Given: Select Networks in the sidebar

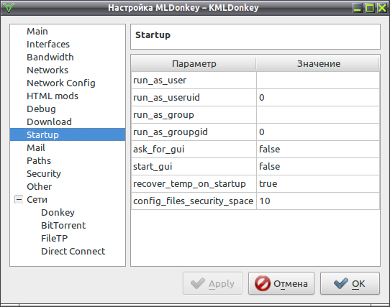Looking at the screenshot, I should click(47, 70).
